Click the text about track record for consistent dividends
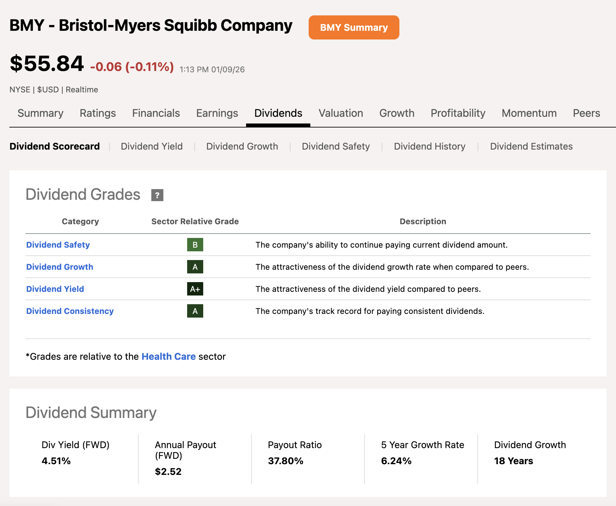616x506 pixels. click(x=370, y=311)
